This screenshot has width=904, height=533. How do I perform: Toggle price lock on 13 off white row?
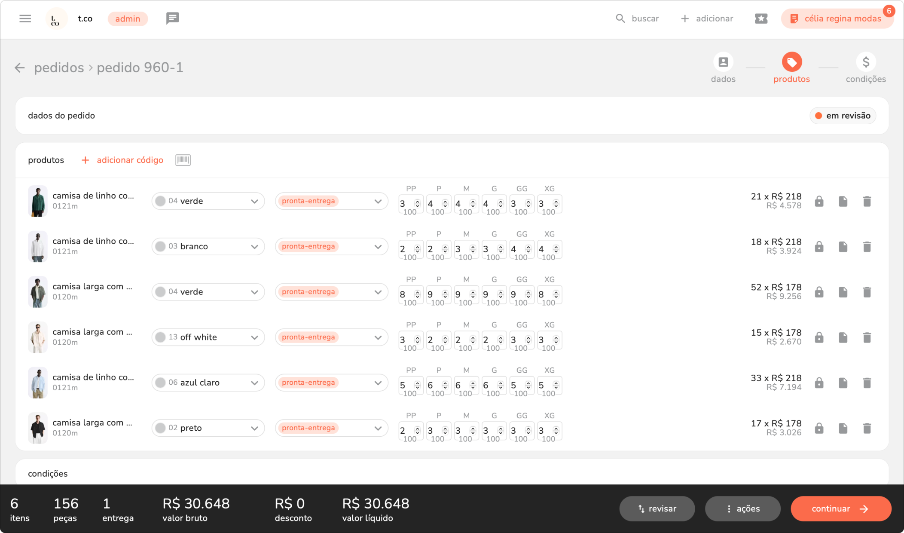[819, 337]
